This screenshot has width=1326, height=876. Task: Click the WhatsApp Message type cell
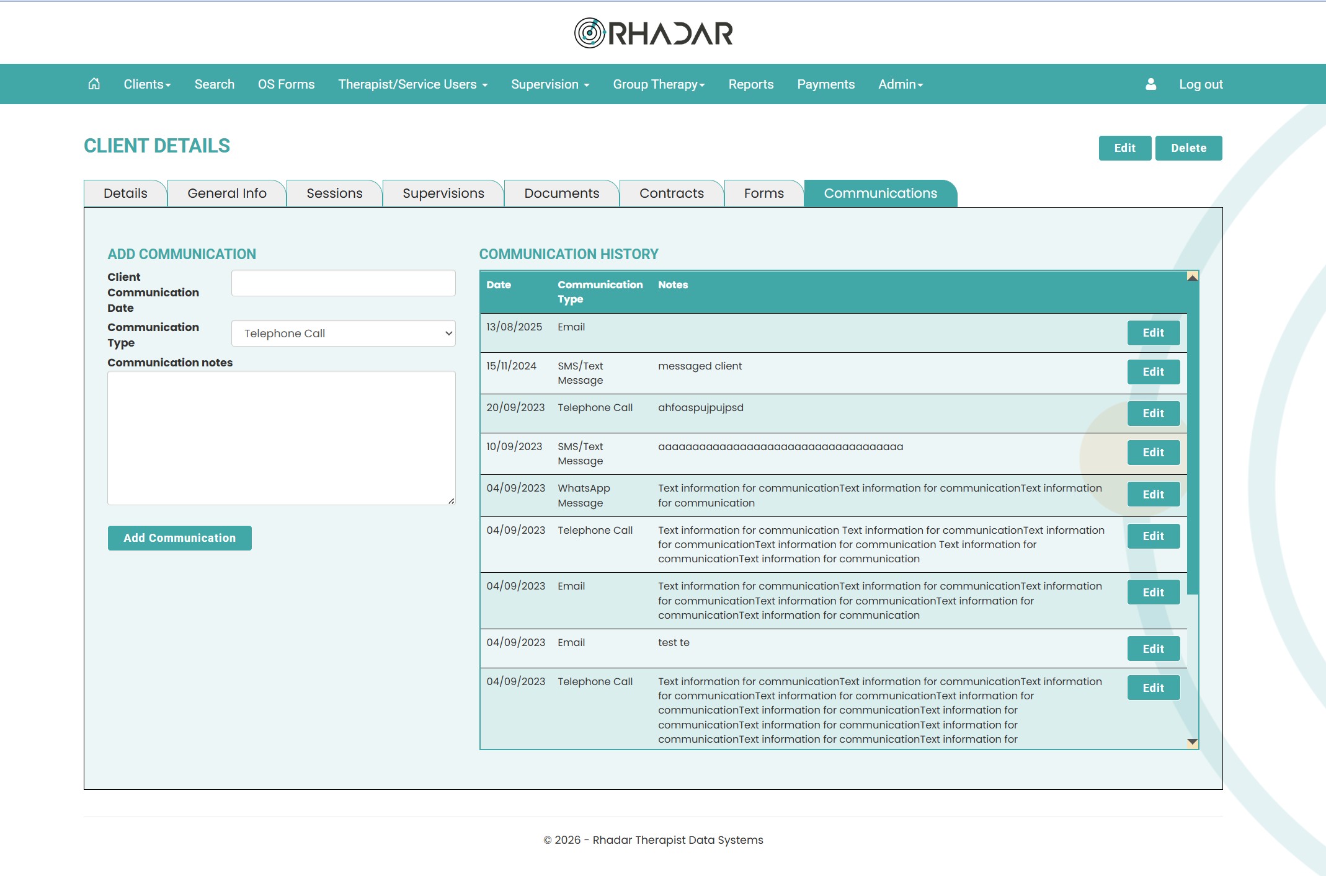584,495
